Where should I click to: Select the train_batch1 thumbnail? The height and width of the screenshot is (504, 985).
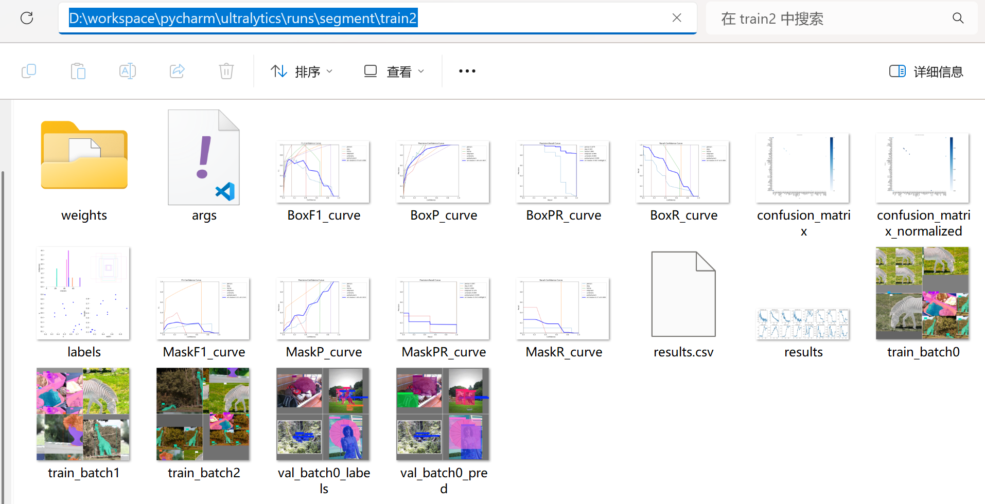click(83, 414)
